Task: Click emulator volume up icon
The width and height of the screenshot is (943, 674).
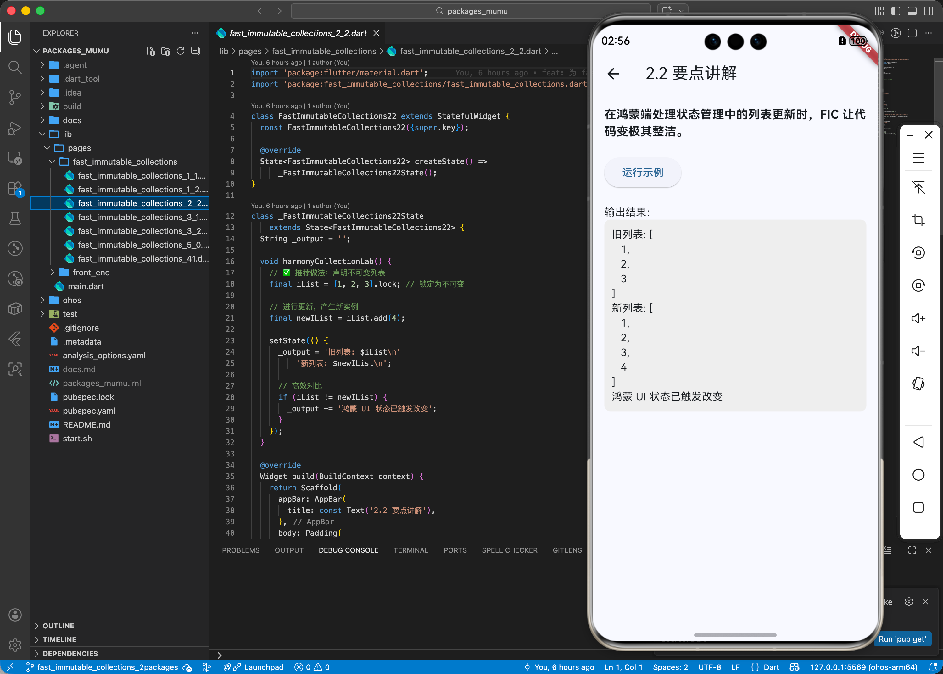Action: pos(918,318)
